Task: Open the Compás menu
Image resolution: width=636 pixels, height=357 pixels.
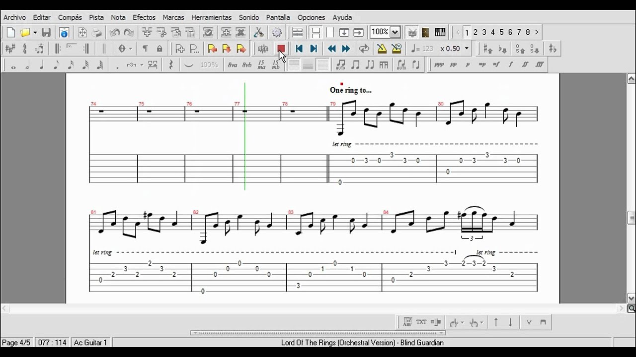Action: click(x=70, y=17)
